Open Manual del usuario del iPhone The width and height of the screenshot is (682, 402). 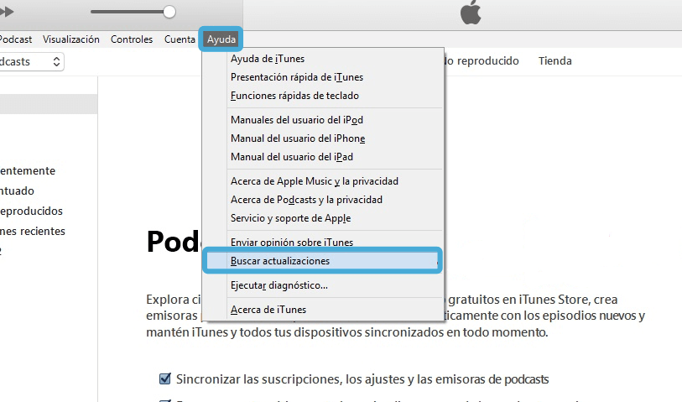tap(323, 138)
